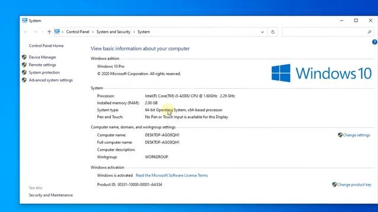378x212 pixels.
Task: Click the 'Windows 10 Pro' edition text
Action: click(110, 67)
